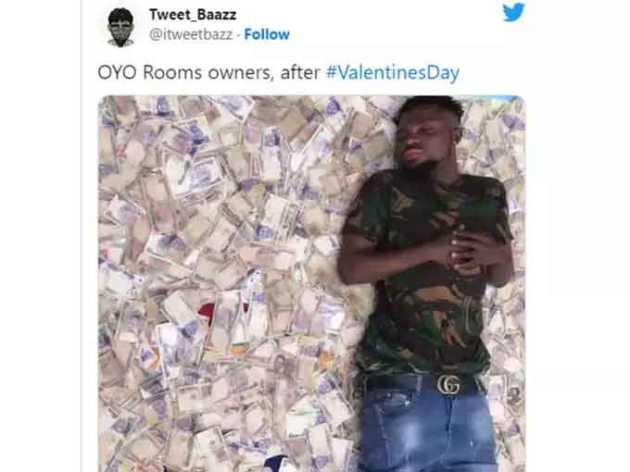Image resolution: width=630 pixels, height=472 pixels.
Task: Click the tweet text about OYO Rooms owners
Action: [279, 72]
